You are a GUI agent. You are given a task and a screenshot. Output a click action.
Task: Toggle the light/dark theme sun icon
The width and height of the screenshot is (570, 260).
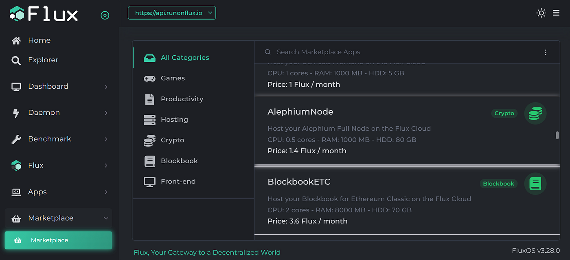[x=541, y=13]
